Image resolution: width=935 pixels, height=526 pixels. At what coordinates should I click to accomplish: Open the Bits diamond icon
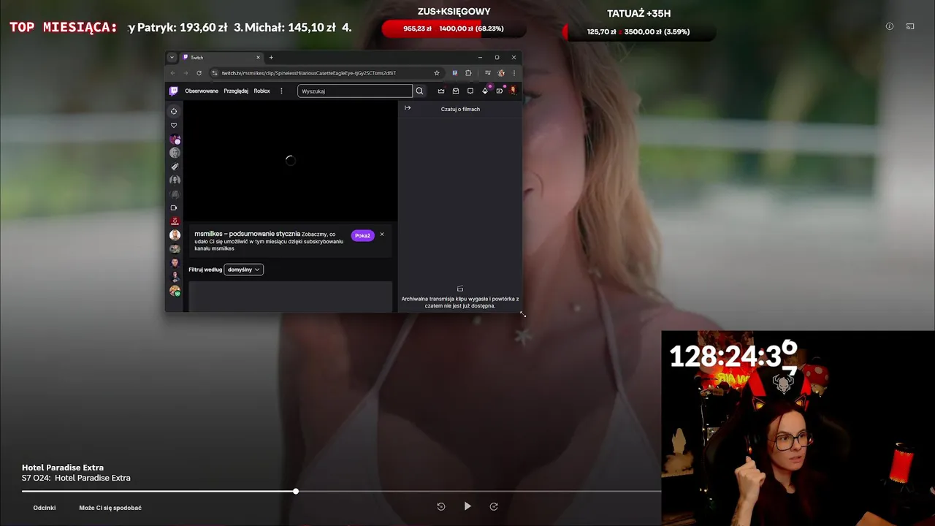coord(485,91)
